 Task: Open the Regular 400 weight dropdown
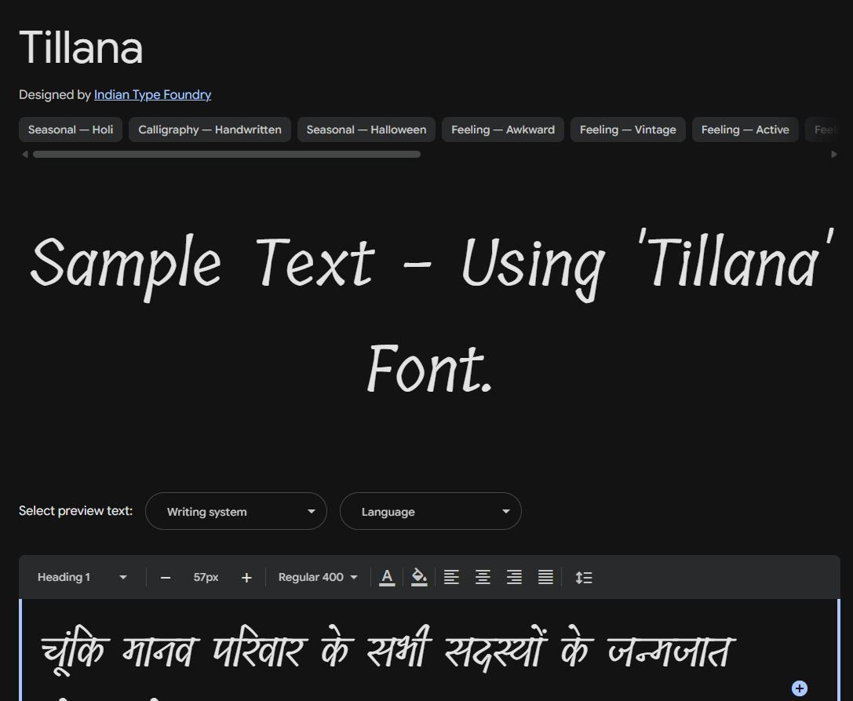click(318, 577)
